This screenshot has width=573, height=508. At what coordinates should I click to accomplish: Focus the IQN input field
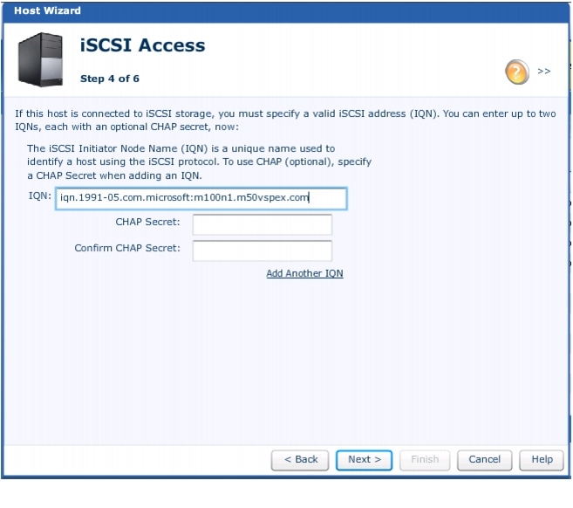[x=201, y=199]
